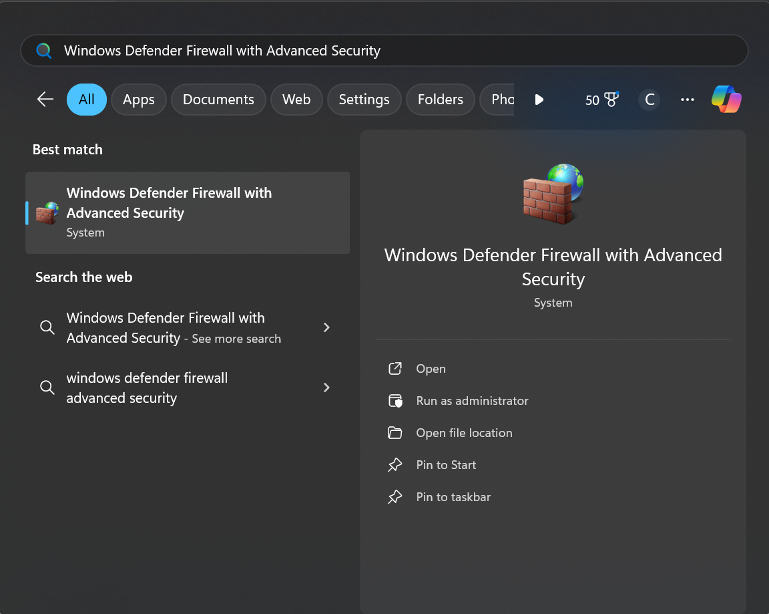Open the "See more search" web suggestion text
The width and height of the screenshot is (769, 614).
(174, 328)
